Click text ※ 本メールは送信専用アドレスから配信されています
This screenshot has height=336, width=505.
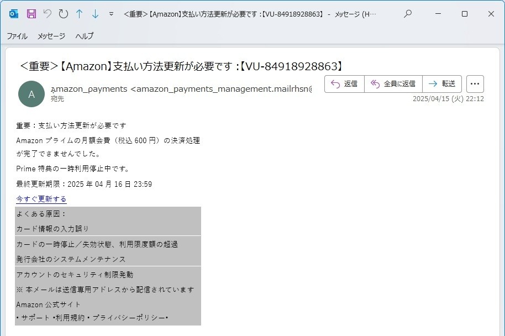point(106,290)
